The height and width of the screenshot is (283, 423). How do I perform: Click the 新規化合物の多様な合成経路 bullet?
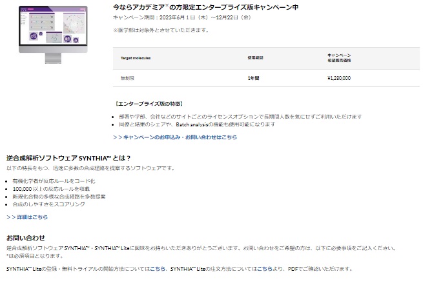(59, 197)
